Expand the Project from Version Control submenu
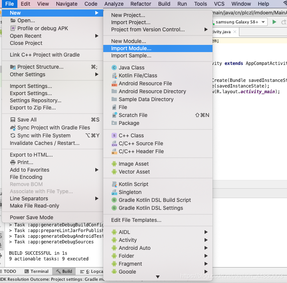 pos(206,29)
